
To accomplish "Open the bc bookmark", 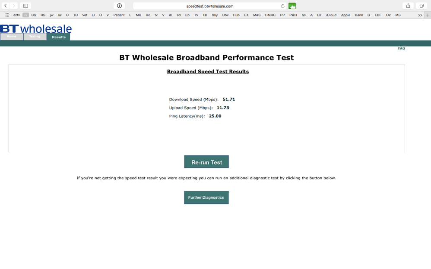I will click(x=304, y=15).
